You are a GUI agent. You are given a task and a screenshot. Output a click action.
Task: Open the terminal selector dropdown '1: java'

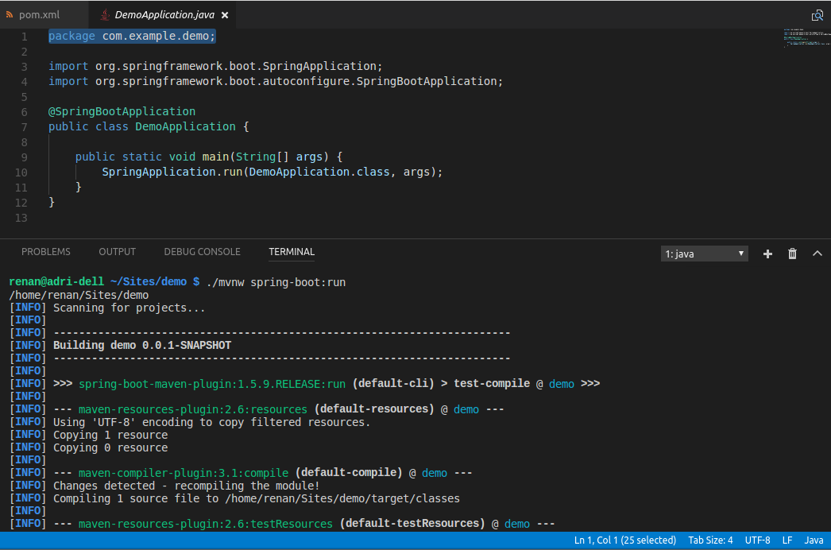tap(705, 254)
